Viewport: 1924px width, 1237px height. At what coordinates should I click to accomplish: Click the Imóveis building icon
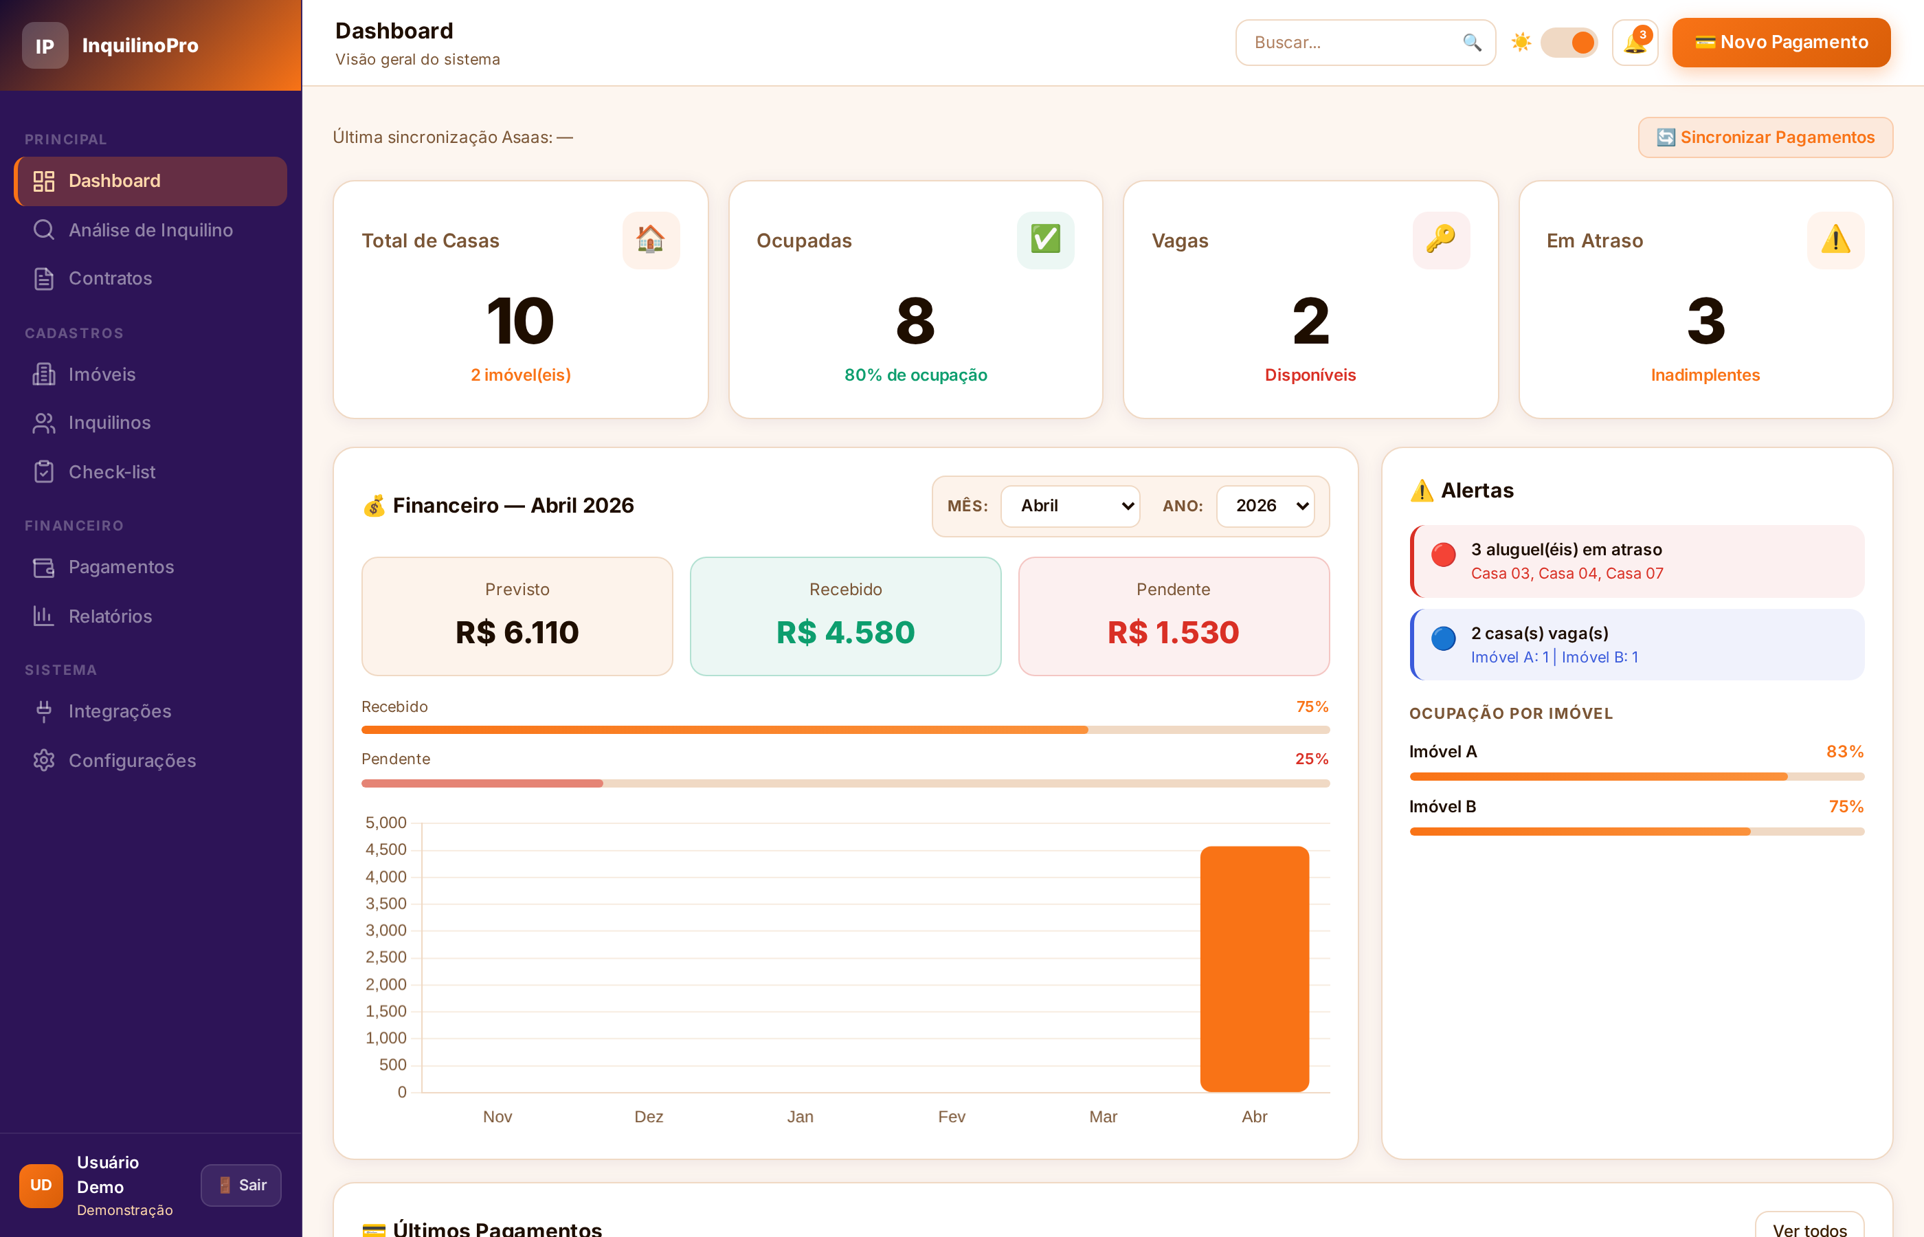point(43,375)
